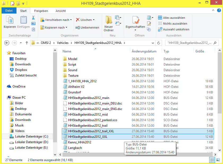Sort by Name column header
This screenshot has width=223, height=164.
(67, 51)
